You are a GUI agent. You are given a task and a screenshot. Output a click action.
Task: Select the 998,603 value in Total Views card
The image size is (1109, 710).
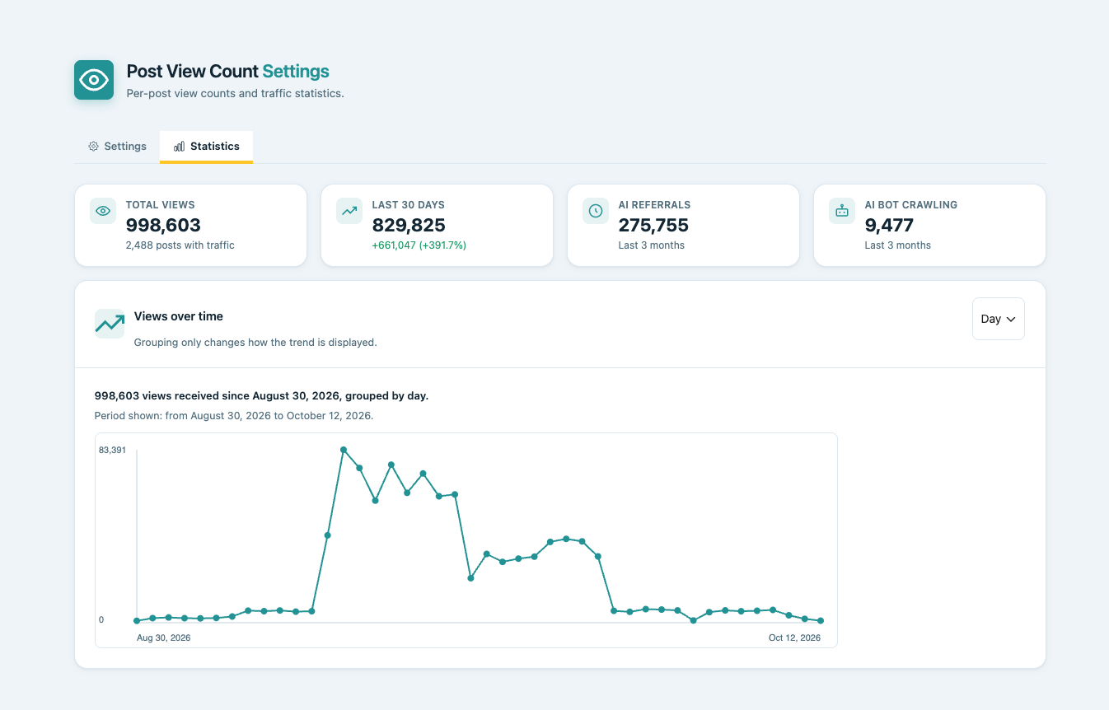(x=163, y=225)
